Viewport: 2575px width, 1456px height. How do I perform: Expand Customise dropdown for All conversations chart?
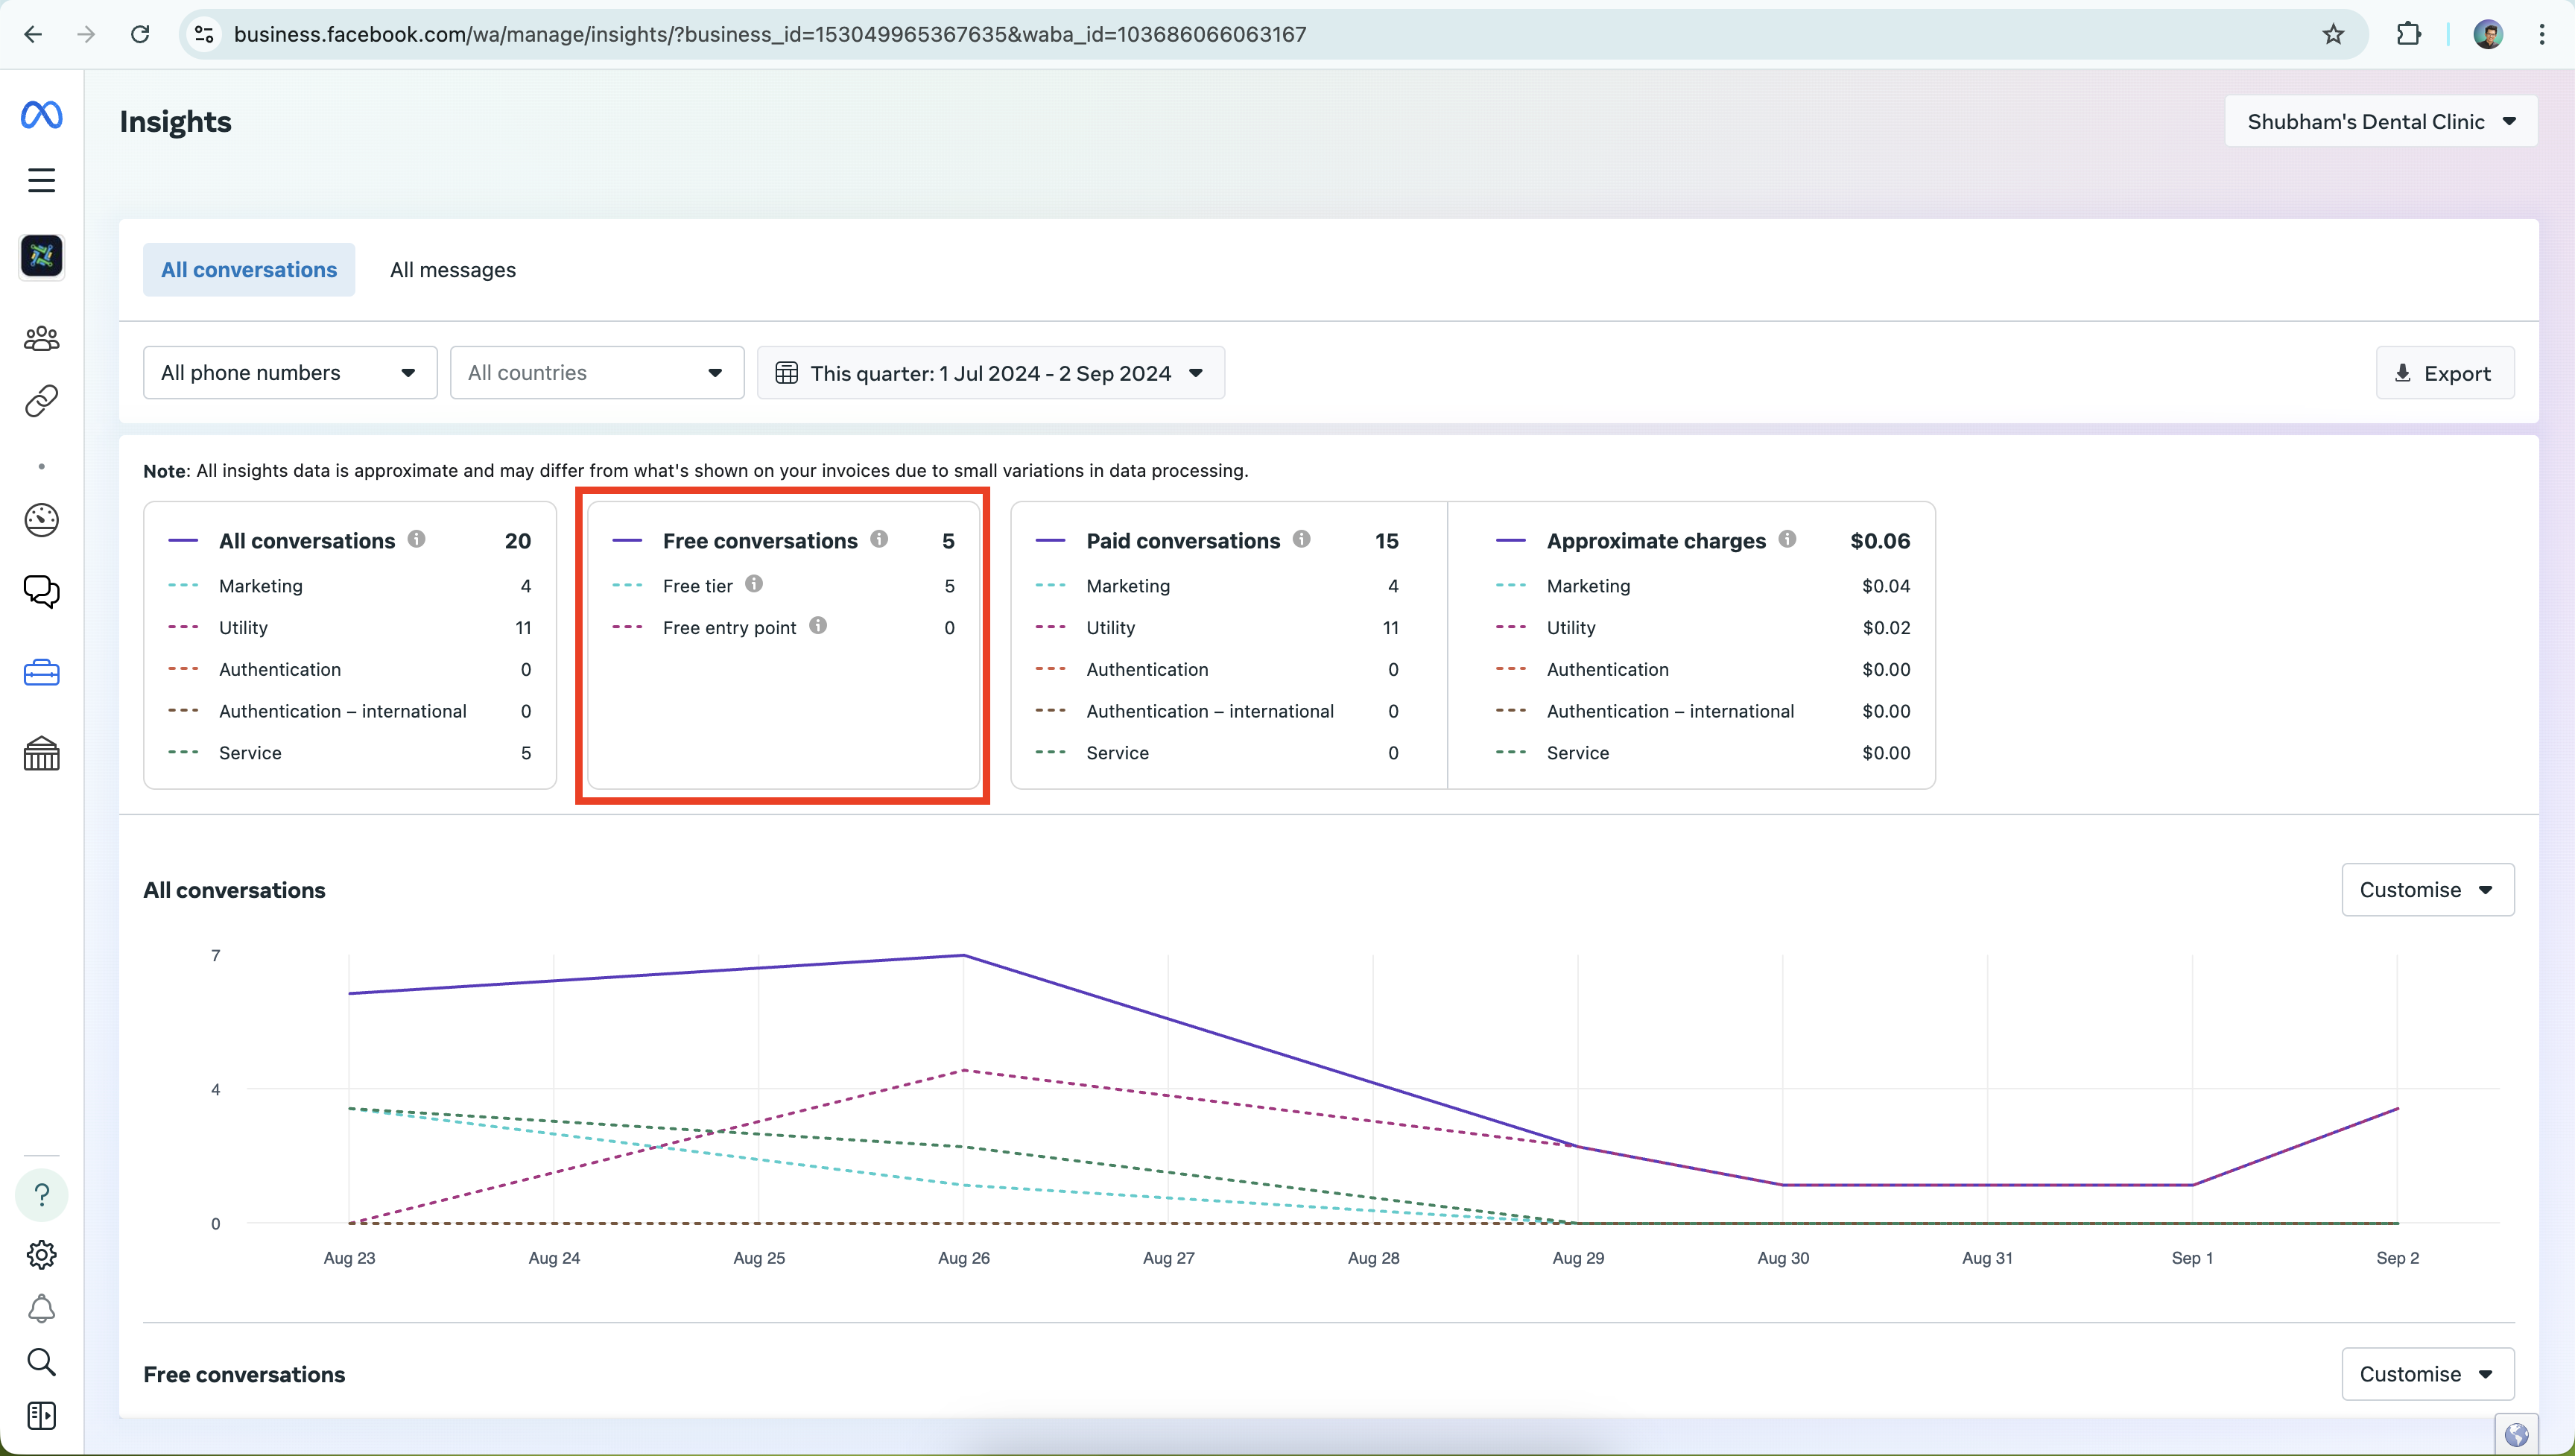point(2427,890)
